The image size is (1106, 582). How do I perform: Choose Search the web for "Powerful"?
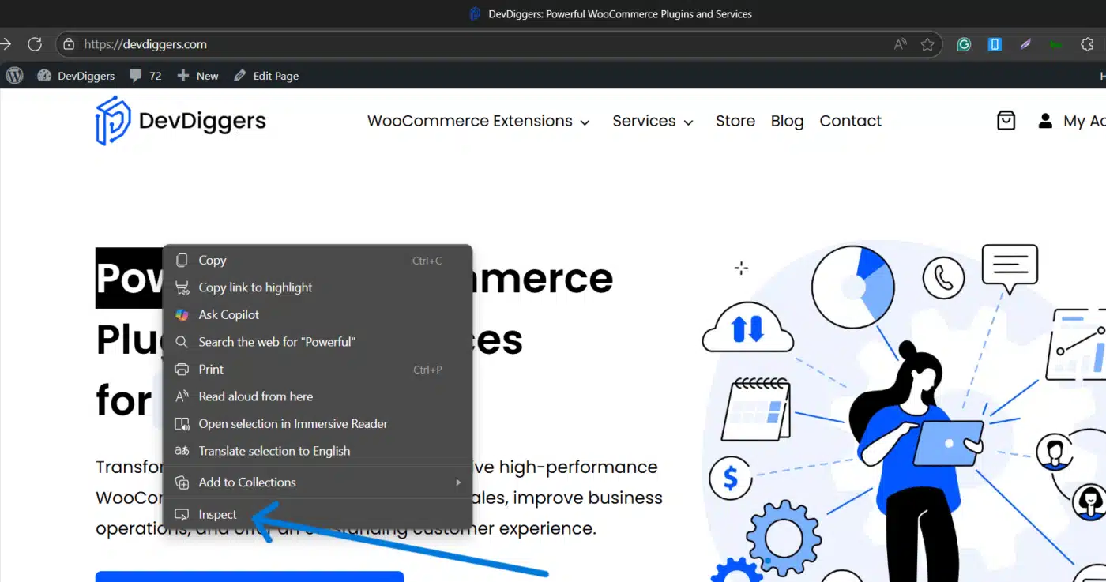tap(318, 342)
